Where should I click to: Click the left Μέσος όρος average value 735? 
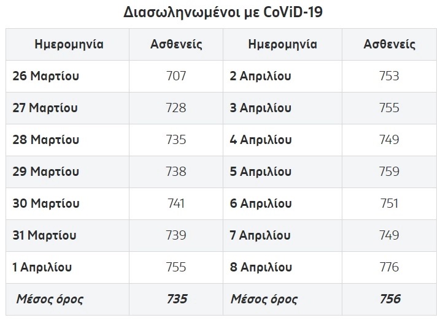click(177, 299)
